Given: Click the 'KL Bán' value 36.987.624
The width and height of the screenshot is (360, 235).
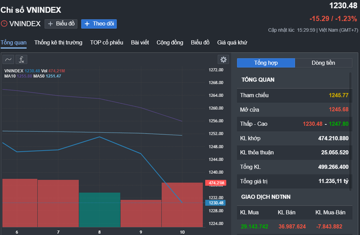Looking at the screenshot, I should coord(292,227).
